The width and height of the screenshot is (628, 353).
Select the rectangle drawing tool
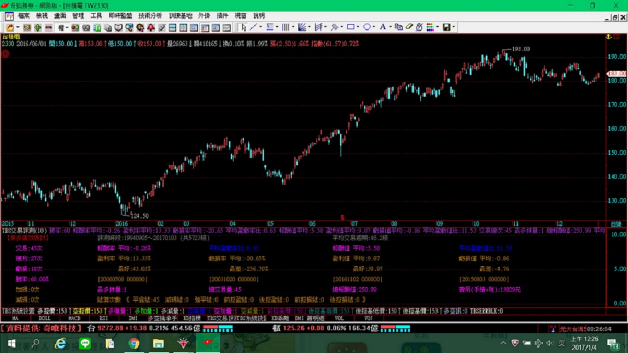click(x=351, y=27)
